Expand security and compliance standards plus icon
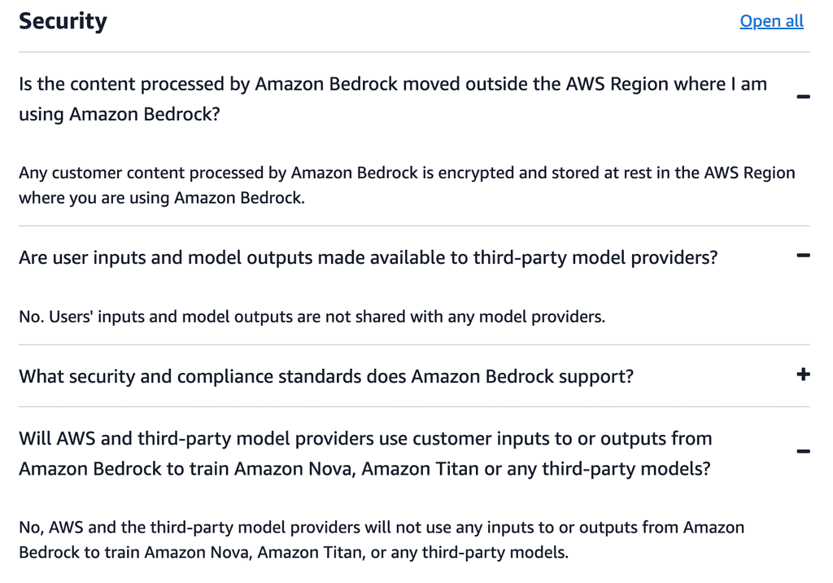Viewport: 833px width, 583px height. click(x=803, y=375)
